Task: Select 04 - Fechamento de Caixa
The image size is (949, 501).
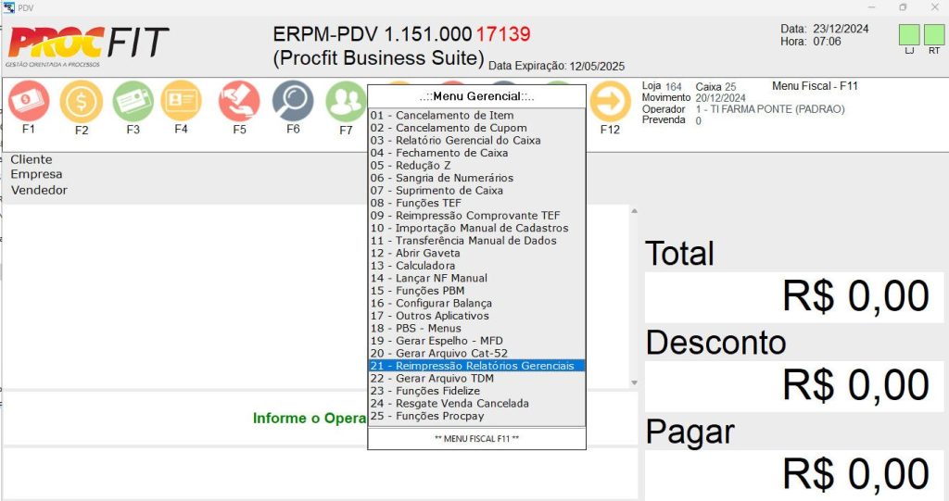Action: 477,153
